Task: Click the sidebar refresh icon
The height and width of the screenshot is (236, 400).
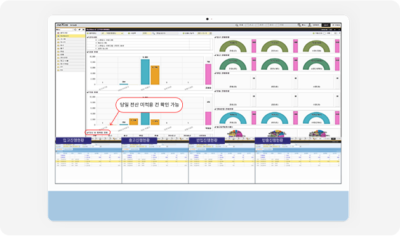Action: [x=76, y=30]
